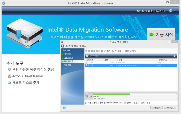Maximize the Intel Data Migration Software window
Screen dimensions: 181x114
click(168, 2)
